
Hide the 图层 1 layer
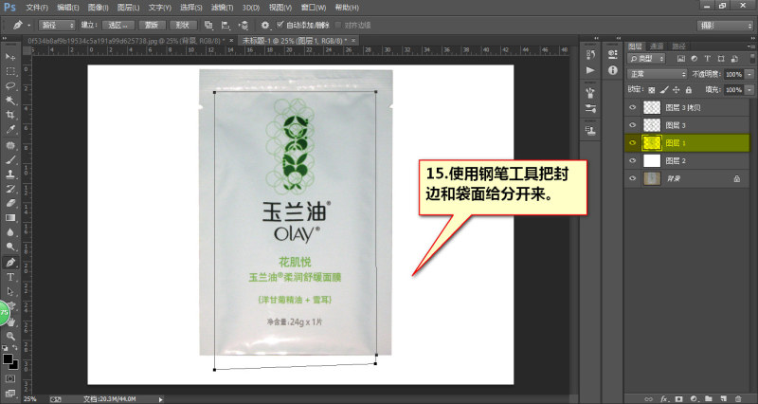(x=632, y=143)
